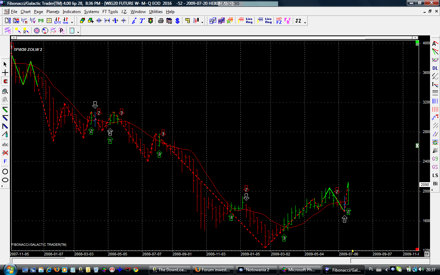The height and width of the screenshot is (275, 440).
Task: Open the SYM symbol selector icon
Action: 57,21
